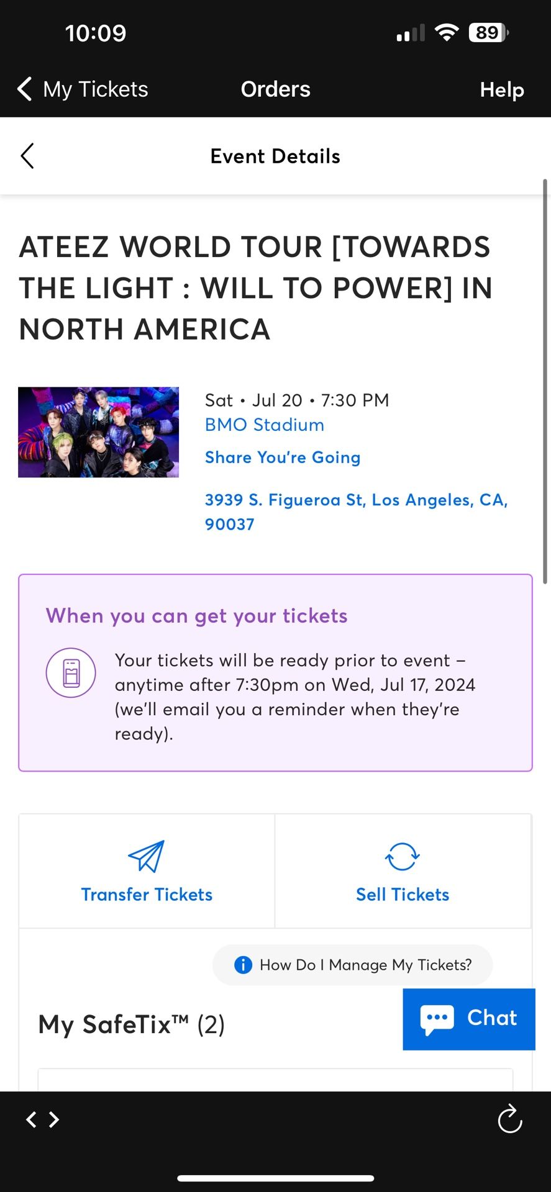Tap the info icon for managing tickets
The image size is (551, 1192).
click(243, 965)
